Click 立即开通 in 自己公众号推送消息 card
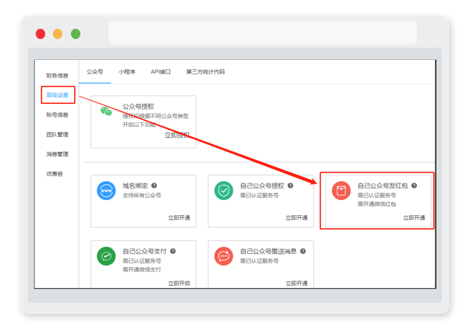This screenshot has width=476, height=332. coord(296,284)
